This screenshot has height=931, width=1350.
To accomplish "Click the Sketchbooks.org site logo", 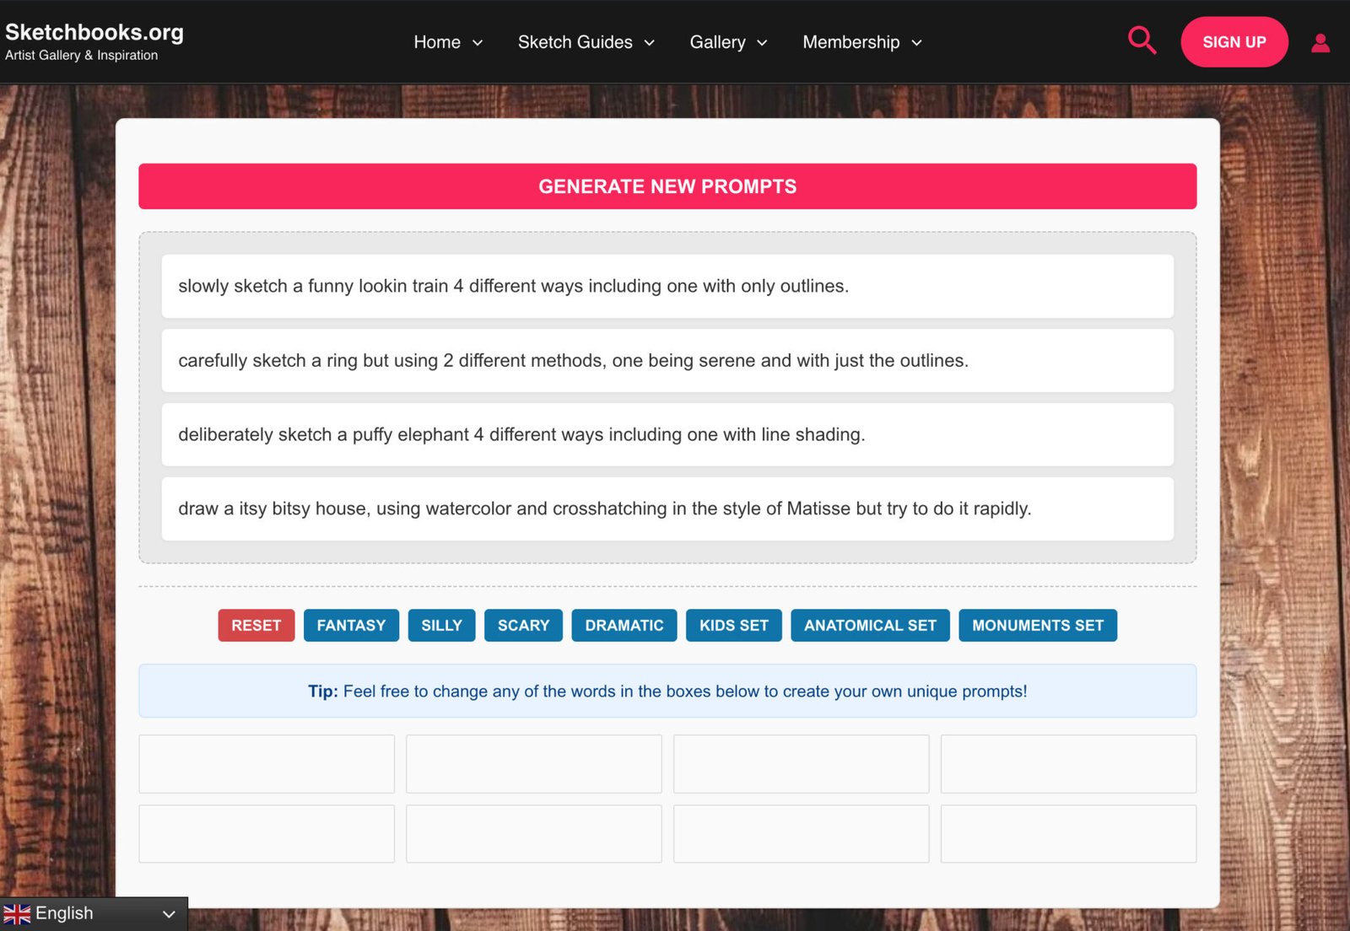I will (94, 41).
